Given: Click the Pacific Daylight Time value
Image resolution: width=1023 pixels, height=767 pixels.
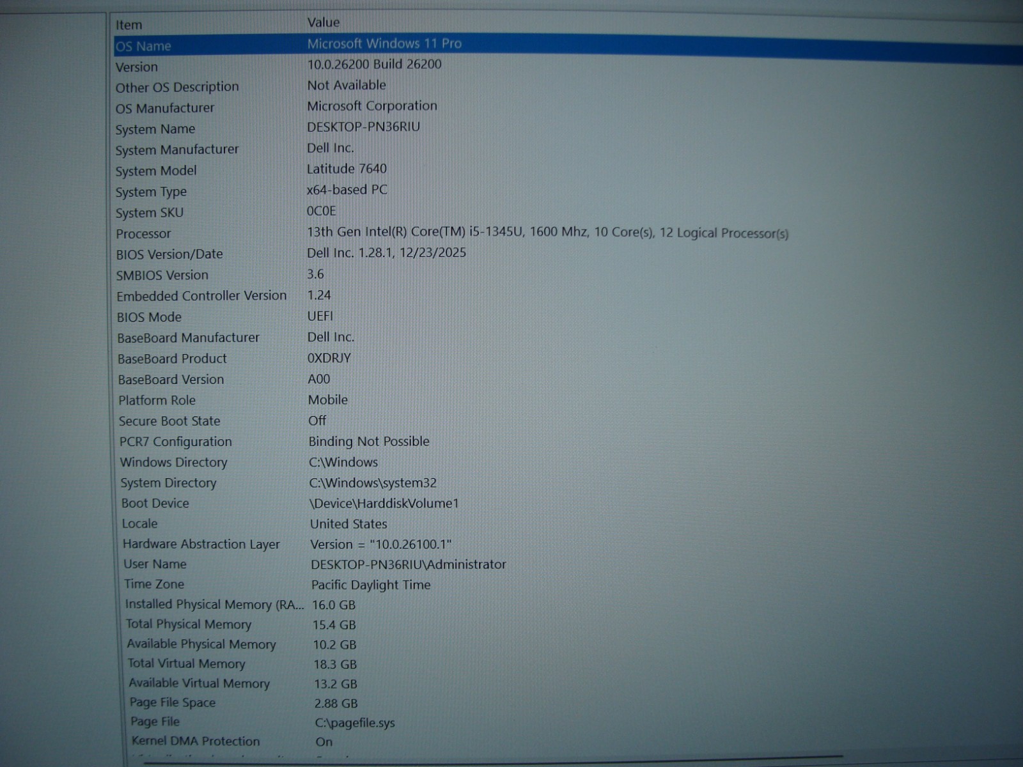Looking at the screenshot, I should pos(371,585).
